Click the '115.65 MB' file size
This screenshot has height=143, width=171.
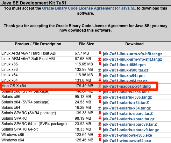84,64
